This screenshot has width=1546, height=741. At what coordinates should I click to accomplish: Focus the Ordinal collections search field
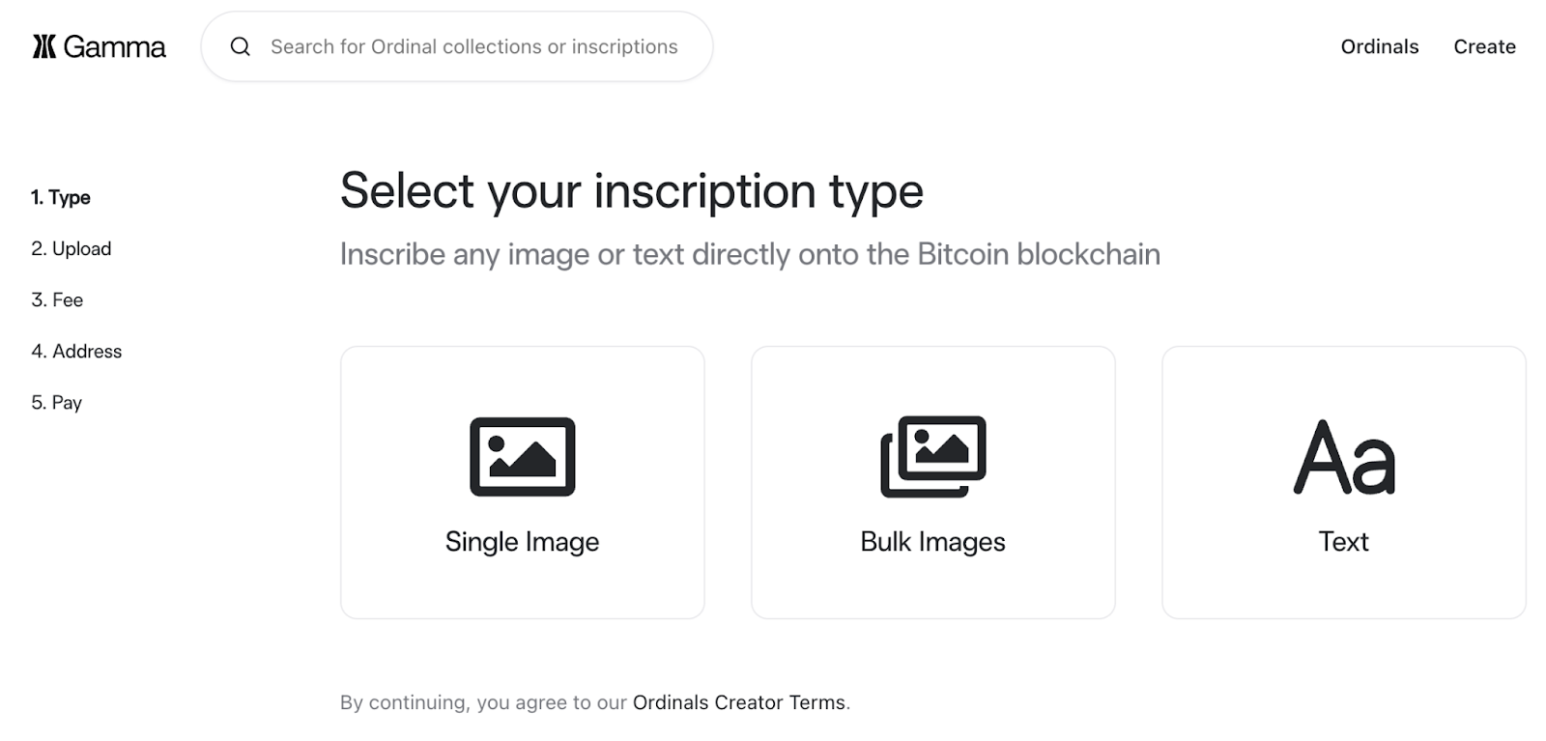tap(473, 46)
